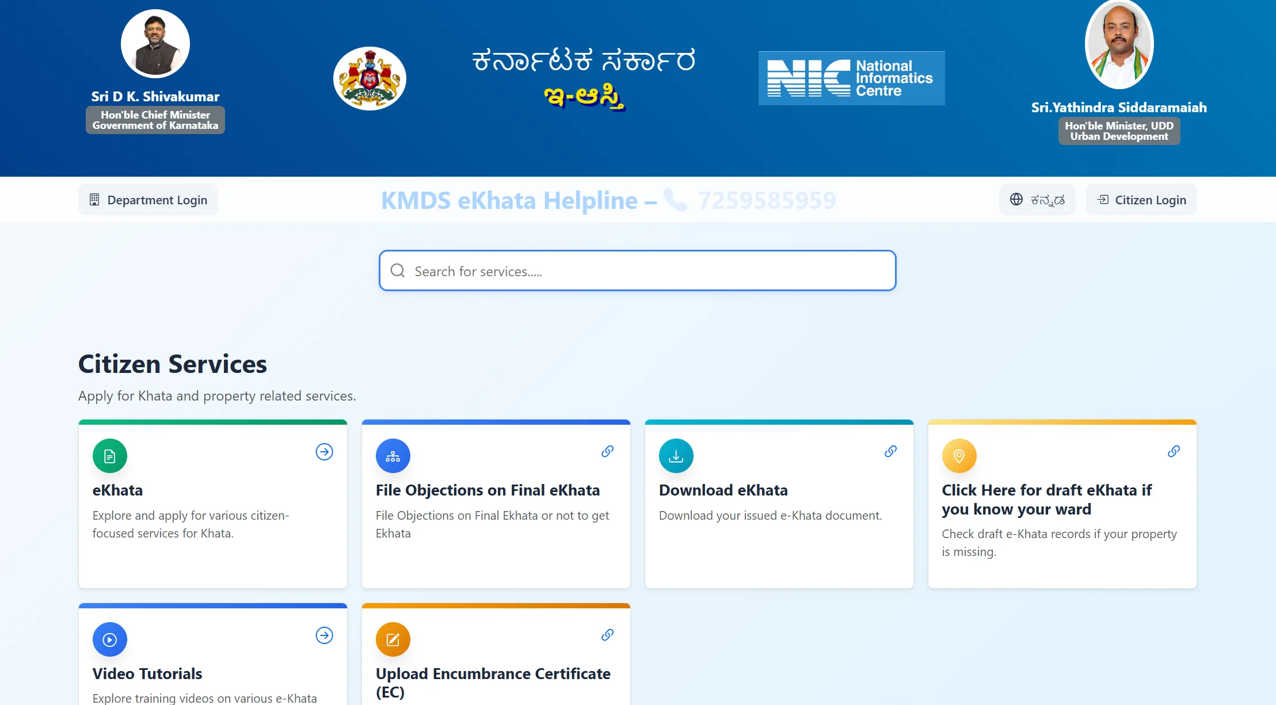Open Citizen Login
Screen dimensions: 1276x705
(x=1141, y=200)
